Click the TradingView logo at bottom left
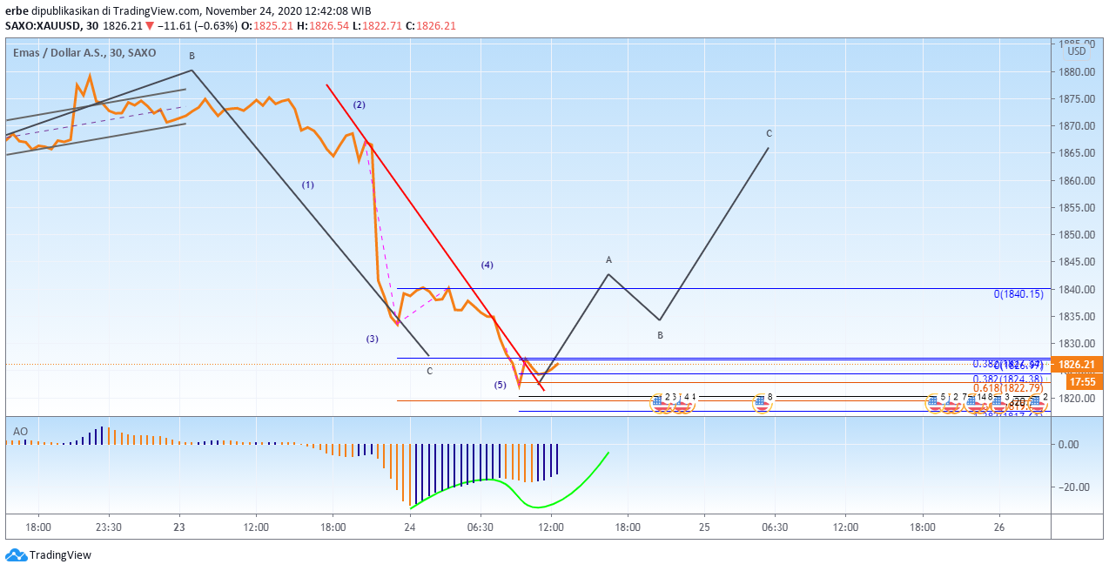Viewport: 1109px width, 571px height. click(48, 555)
